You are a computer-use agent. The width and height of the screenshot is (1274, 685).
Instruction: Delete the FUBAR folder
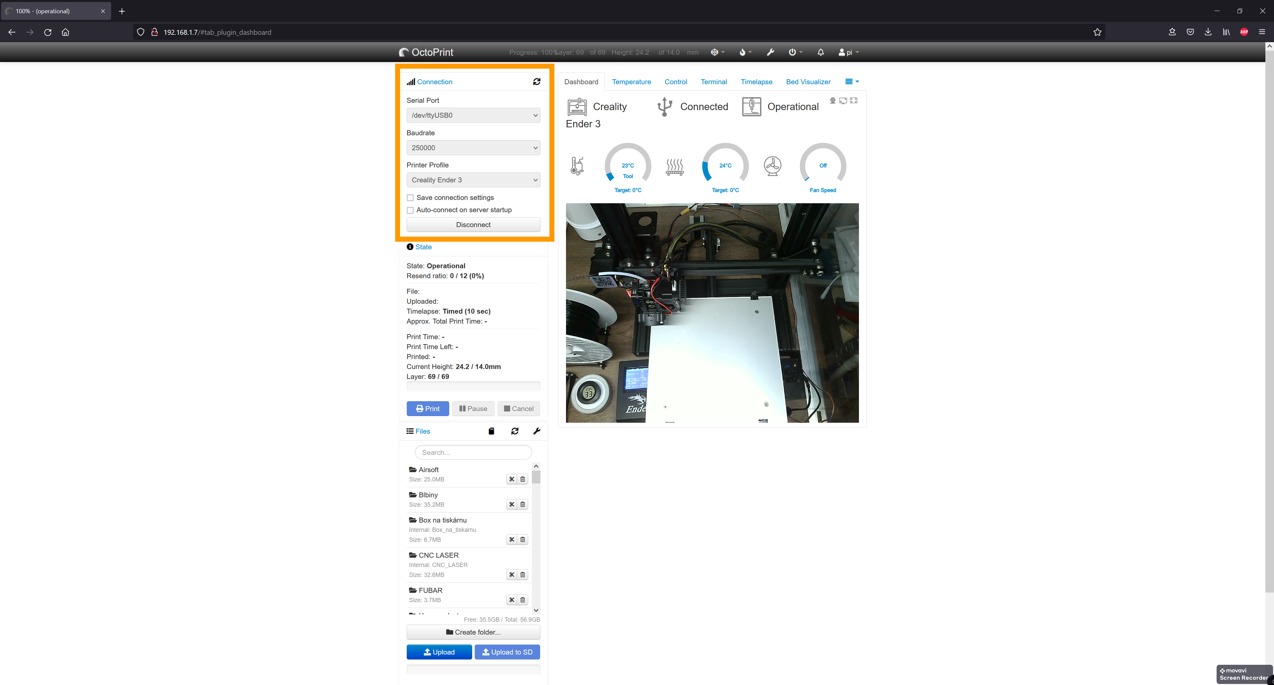point(523,600)
